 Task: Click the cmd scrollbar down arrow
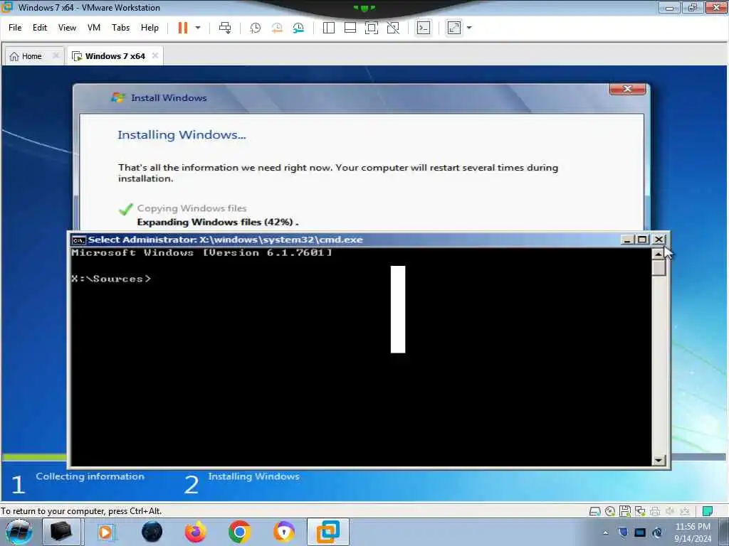coord(659,460)
